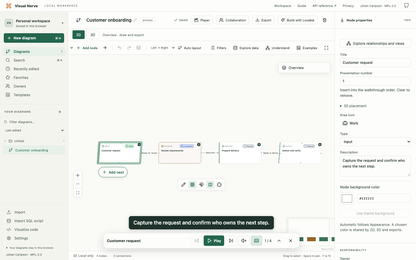Select the pencil draw tool on the canvas toolbar
Image resolution: width=416 pixels, height=260 pixels.
183,185
